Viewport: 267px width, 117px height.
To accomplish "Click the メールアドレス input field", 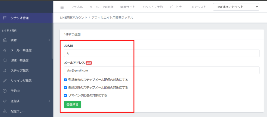I will coord(161,70).
